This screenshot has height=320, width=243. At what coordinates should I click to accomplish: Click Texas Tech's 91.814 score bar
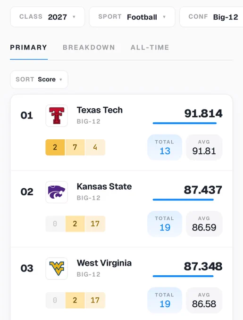click(184, 123)
